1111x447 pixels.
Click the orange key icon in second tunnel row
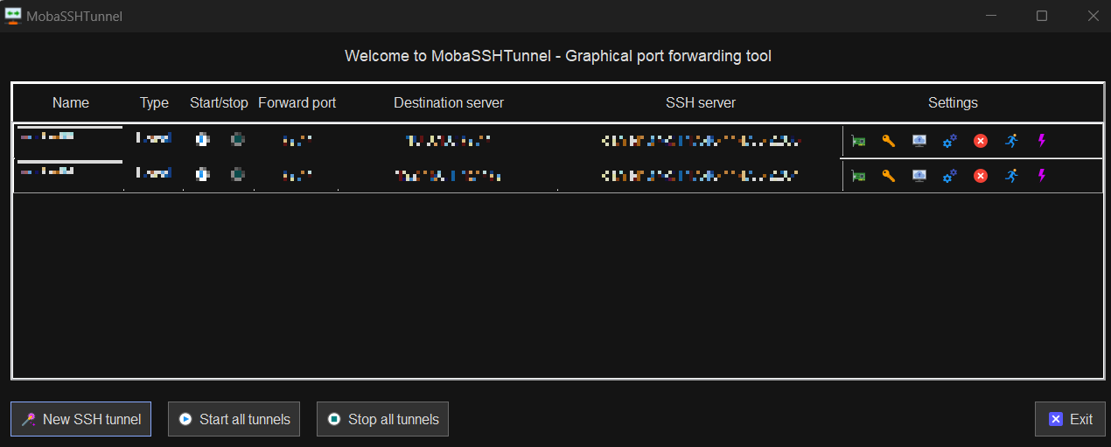(889, 176)
